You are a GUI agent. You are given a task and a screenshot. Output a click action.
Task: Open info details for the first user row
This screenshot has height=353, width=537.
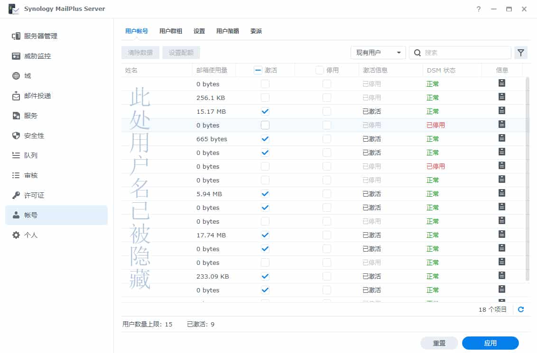501,83
